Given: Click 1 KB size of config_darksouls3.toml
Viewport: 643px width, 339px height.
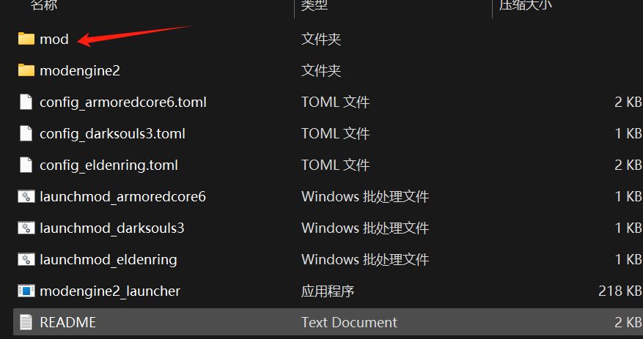Looking at the screenshot, I should [628, 133].
